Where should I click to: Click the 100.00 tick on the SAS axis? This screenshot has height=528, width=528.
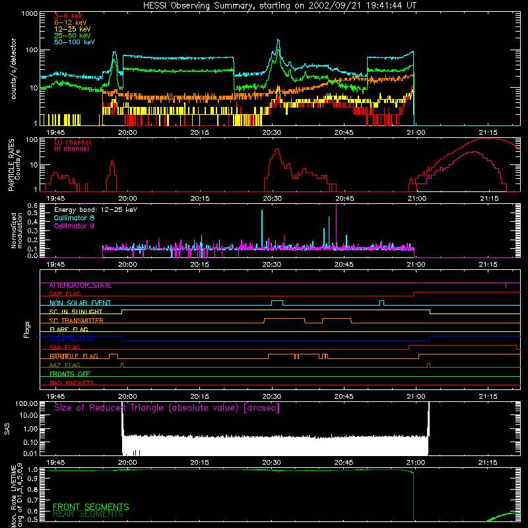pos(26,403)
